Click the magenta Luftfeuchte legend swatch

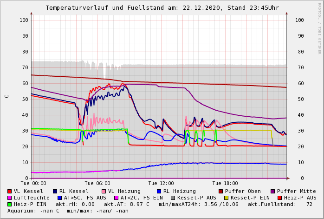[x=10, y=198]
